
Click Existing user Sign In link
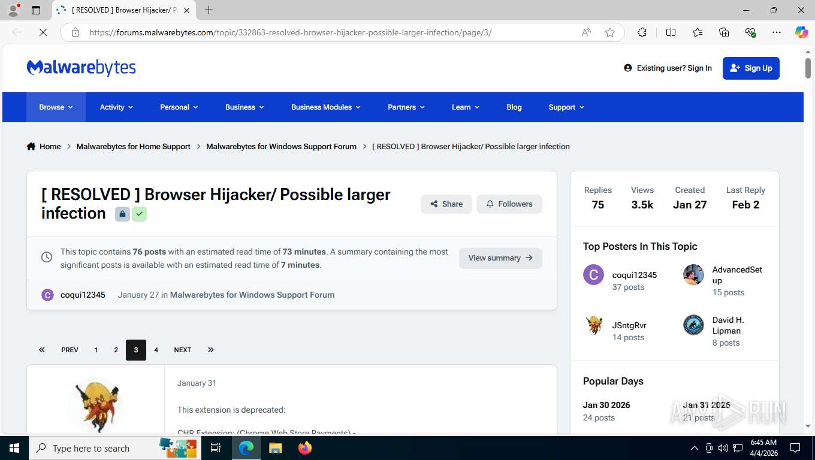[x=668, y=68]
